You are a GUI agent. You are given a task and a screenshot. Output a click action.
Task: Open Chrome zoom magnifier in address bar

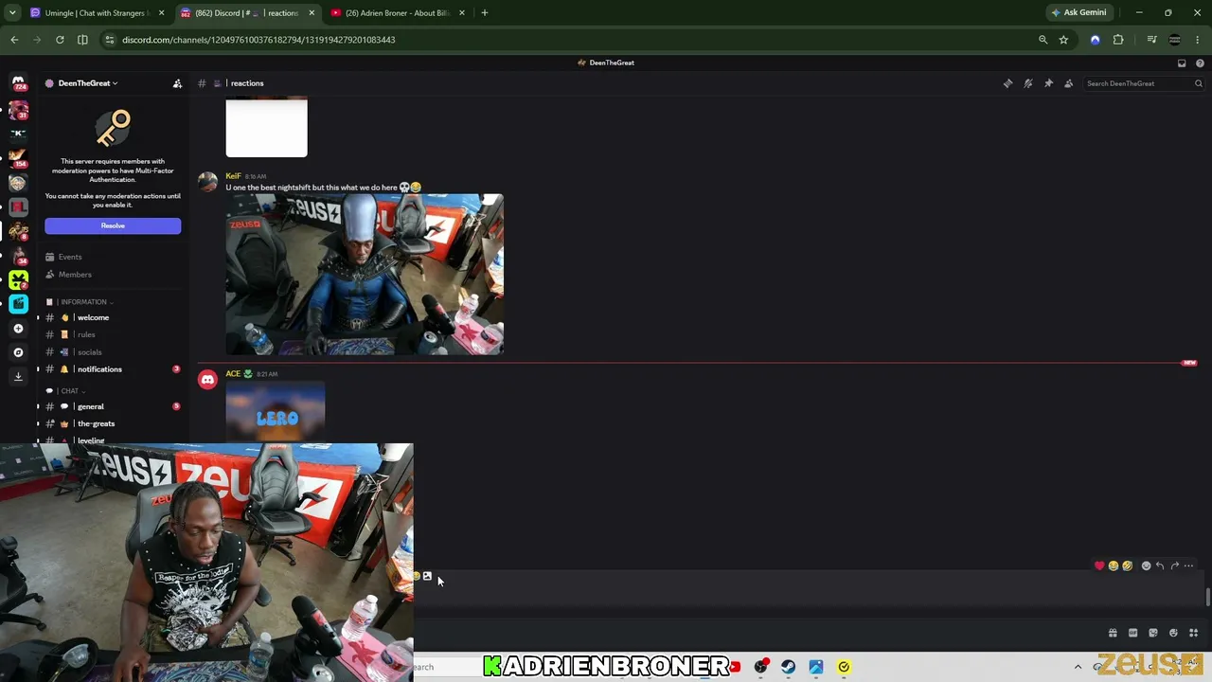tap(1043, 40)
